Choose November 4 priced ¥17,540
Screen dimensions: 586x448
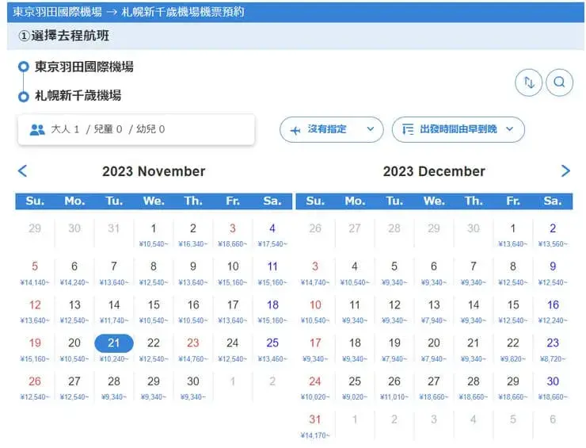(x=272, y=234)
